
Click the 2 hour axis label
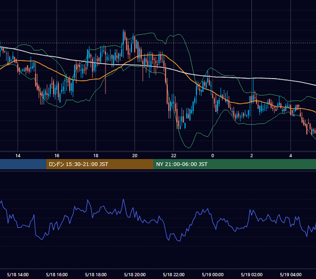[x=251, y=156]
